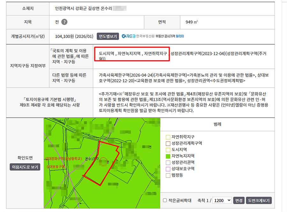Click the 다른 법령 등에 따른 지역·지구등 cell
Viewport: 287px width, 212px height.
(71, 78)
